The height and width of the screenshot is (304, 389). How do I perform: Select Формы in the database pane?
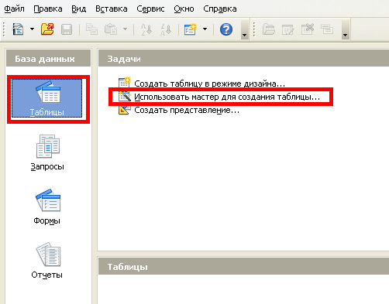[47, 207]
